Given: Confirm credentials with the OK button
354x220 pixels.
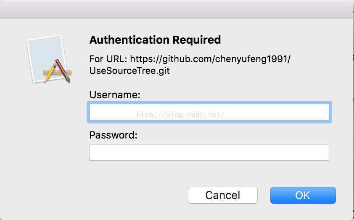Looking at the screenshot, I should [303, 195].
